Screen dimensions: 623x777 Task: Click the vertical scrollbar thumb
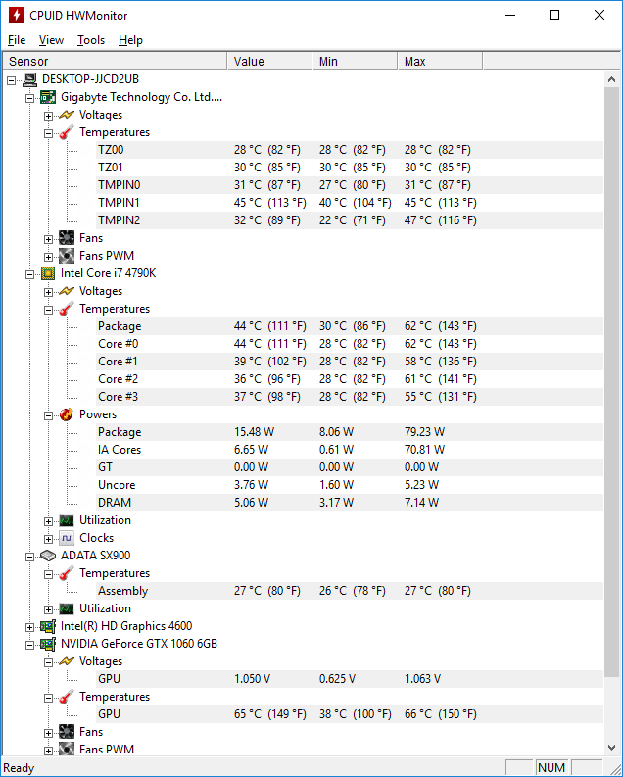(x=611, y=382)
